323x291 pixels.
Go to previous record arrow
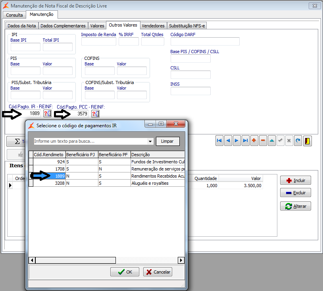tap(228, 141)
